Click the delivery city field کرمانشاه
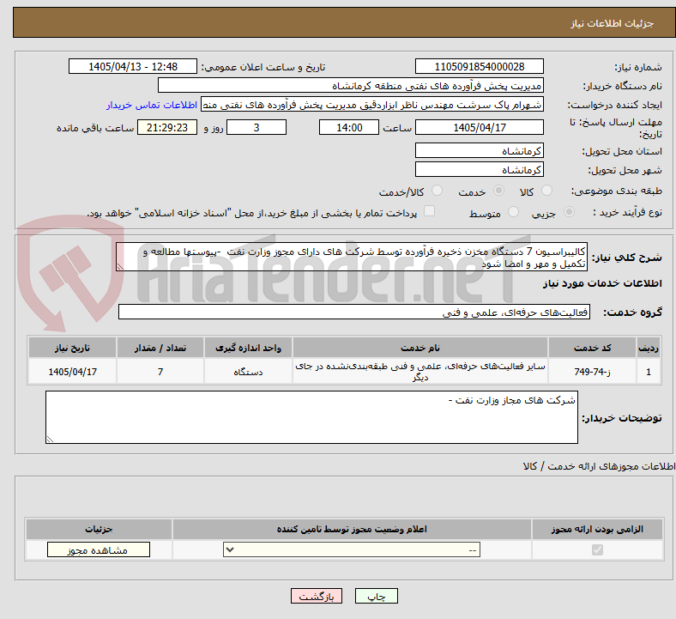This screenshot has height=619, width=676. [479, 169]
